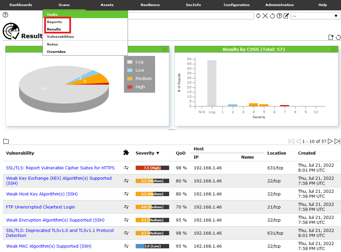Viewport: 341px width, 252px height.
Task: Select Notes in the Scans menu
Action: point(52,44)
